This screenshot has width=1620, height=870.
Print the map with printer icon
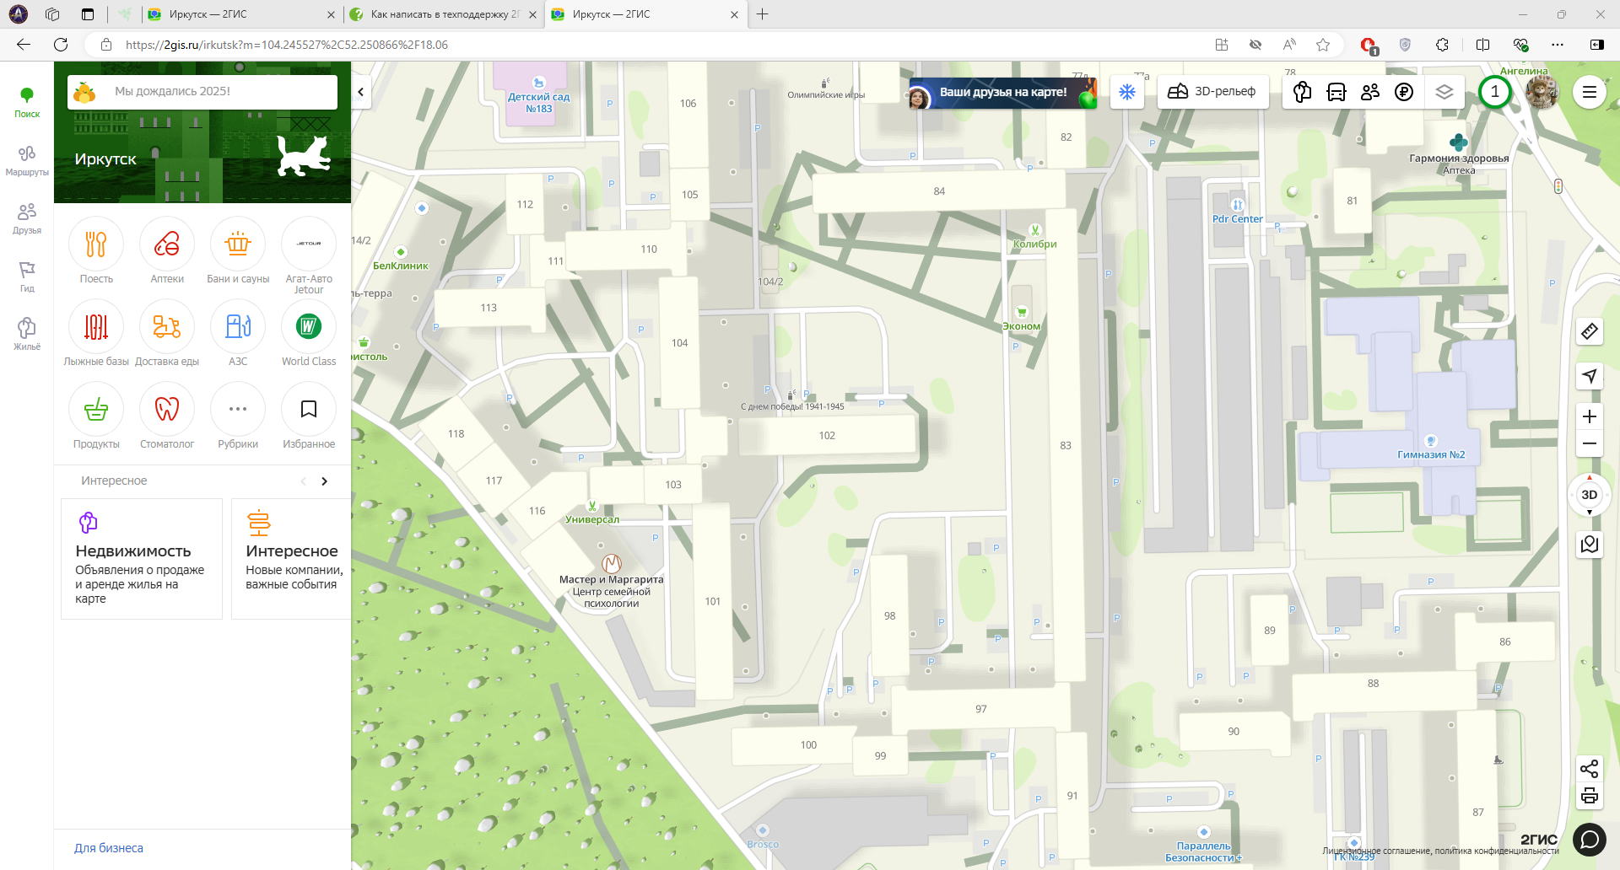1589,795
